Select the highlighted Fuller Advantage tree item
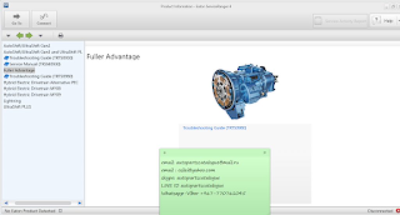Image resolution: width=400 pixels, height=215 pixels. pyautogui.click(x=19, y=70)
